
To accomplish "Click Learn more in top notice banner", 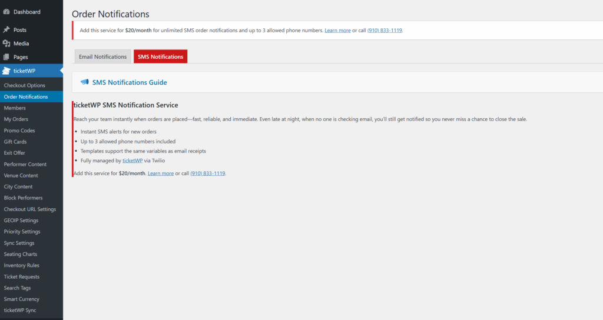I will click(337, 31).
